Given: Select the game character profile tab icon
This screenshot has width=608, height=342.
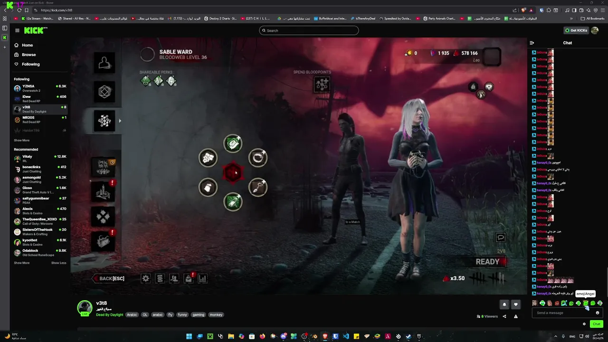Looking at the screenshot, I should [104, 63].
